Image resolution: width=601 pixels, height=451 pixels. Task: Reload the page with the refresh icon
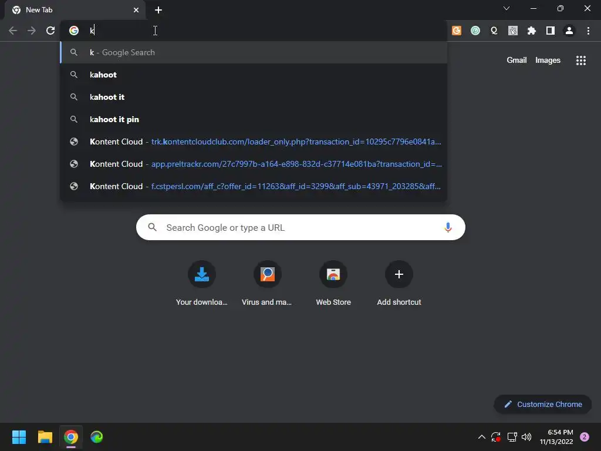pos(50,31)
